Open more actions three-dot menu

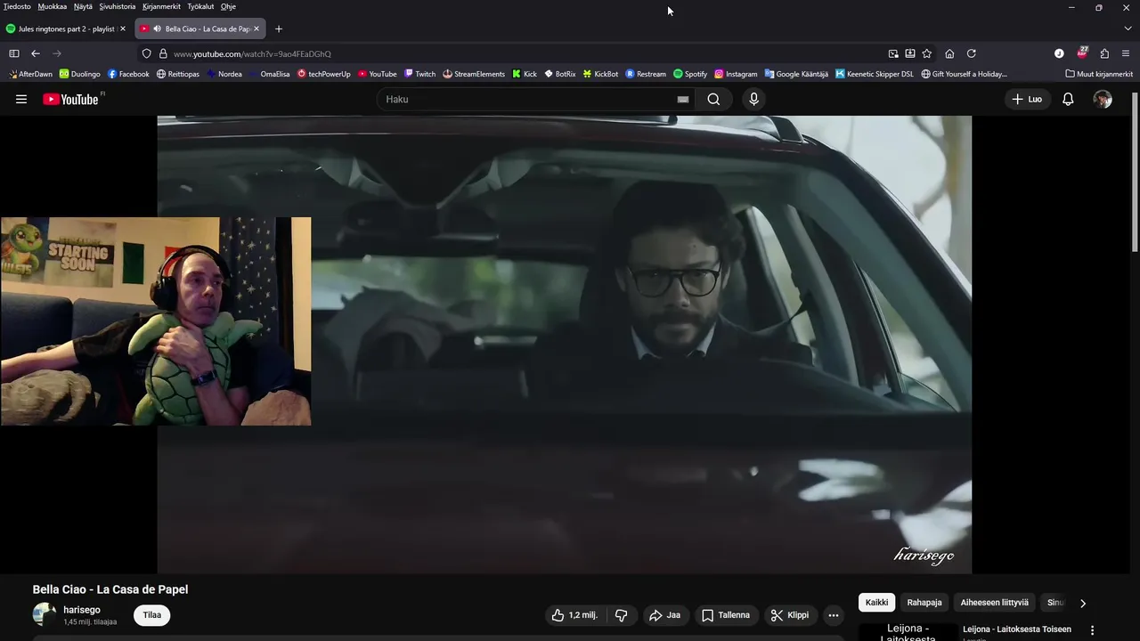(833, 615)
